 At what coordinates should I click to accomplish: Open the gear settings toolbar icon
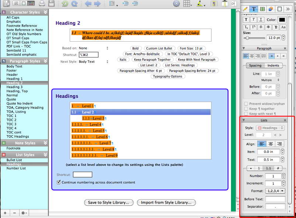(x=176, y=4)
